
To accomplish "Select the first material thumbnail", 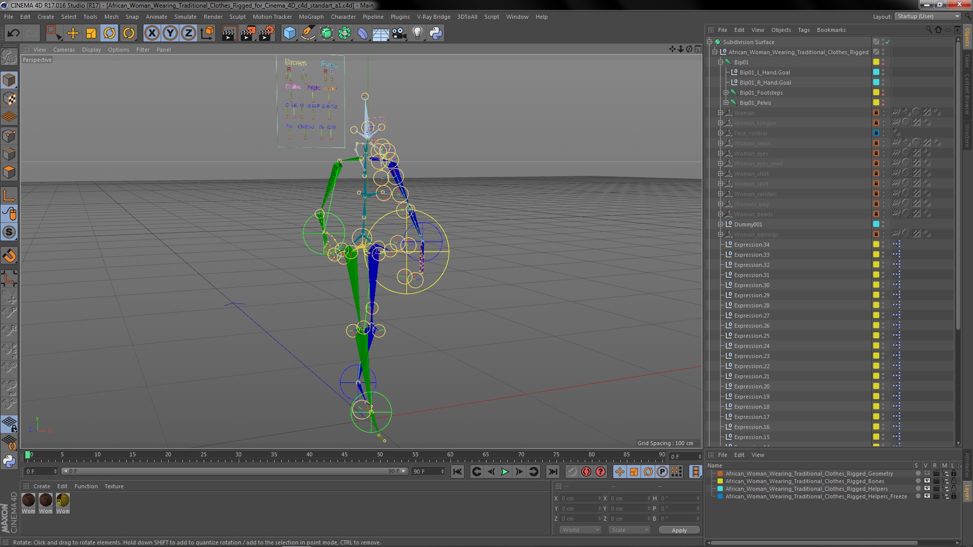I will click(29, 500).
